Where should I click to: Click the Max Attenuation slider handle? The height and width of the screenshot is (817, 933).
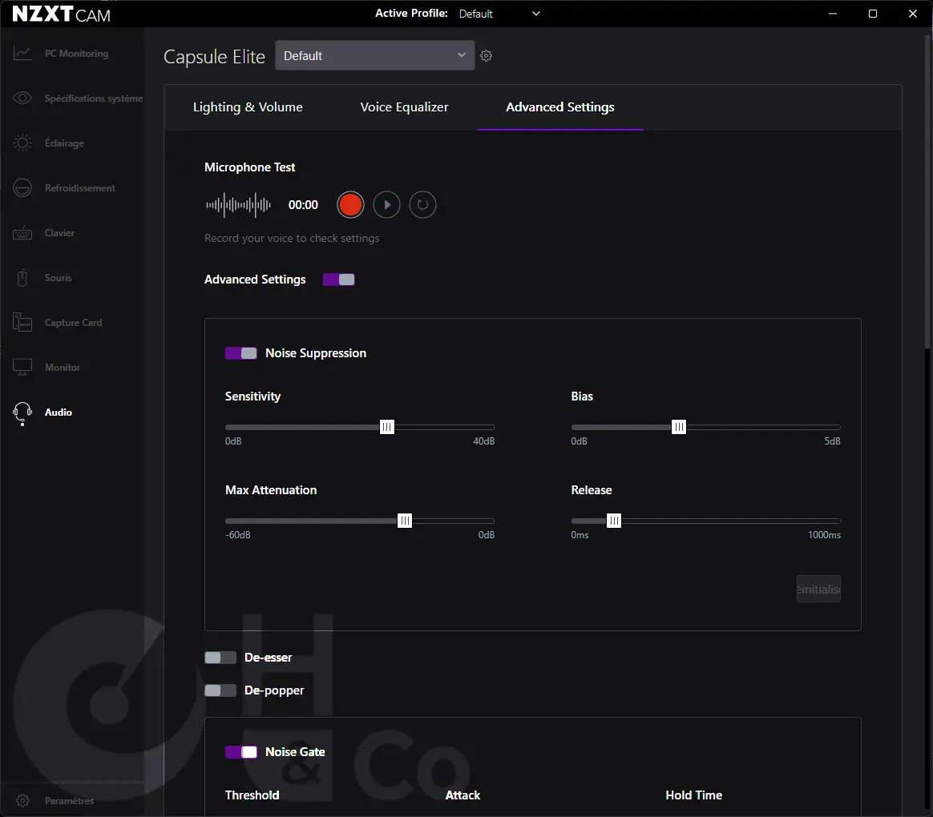[x=405, y=521]
